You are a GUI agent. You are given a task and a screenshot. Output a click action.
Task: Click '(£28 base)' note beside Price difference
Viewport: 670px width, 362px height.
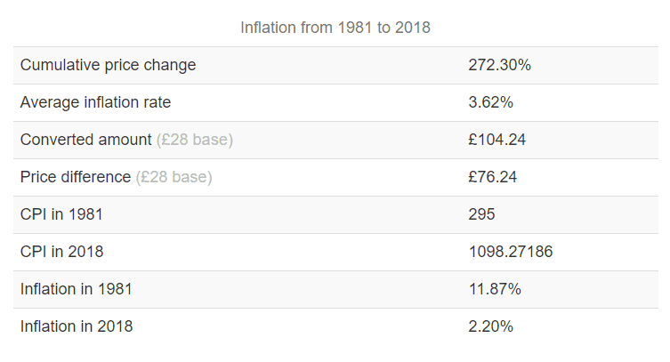point(174,177)
